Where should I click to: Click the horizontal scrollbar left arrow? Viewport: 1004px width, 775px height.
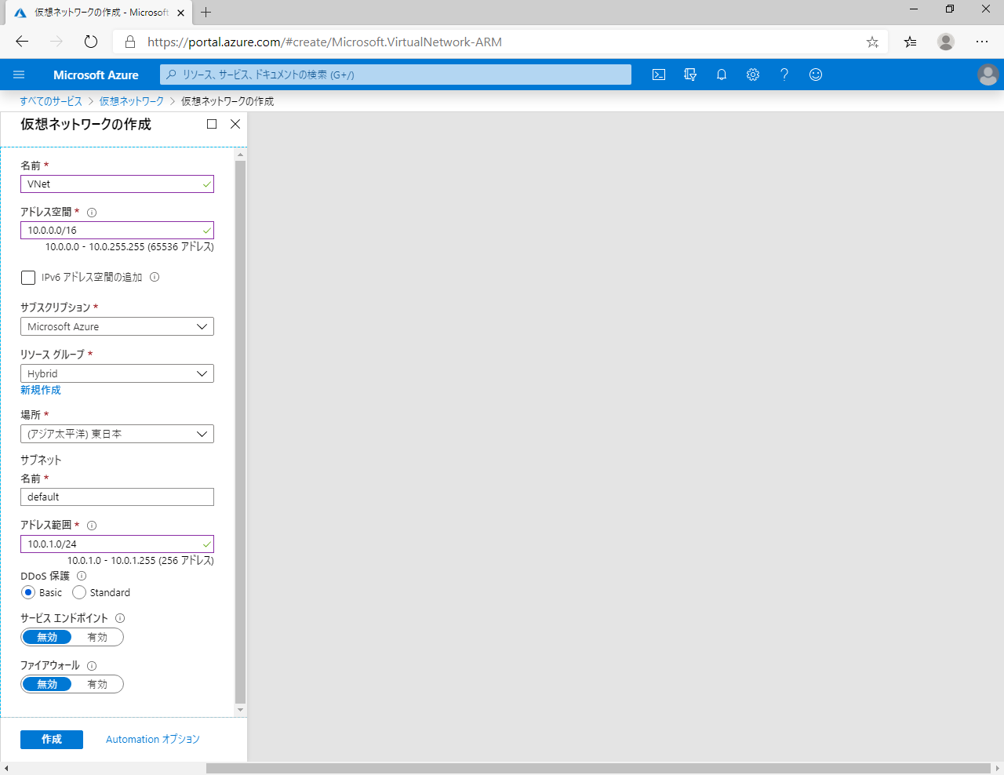click(6, 768)
